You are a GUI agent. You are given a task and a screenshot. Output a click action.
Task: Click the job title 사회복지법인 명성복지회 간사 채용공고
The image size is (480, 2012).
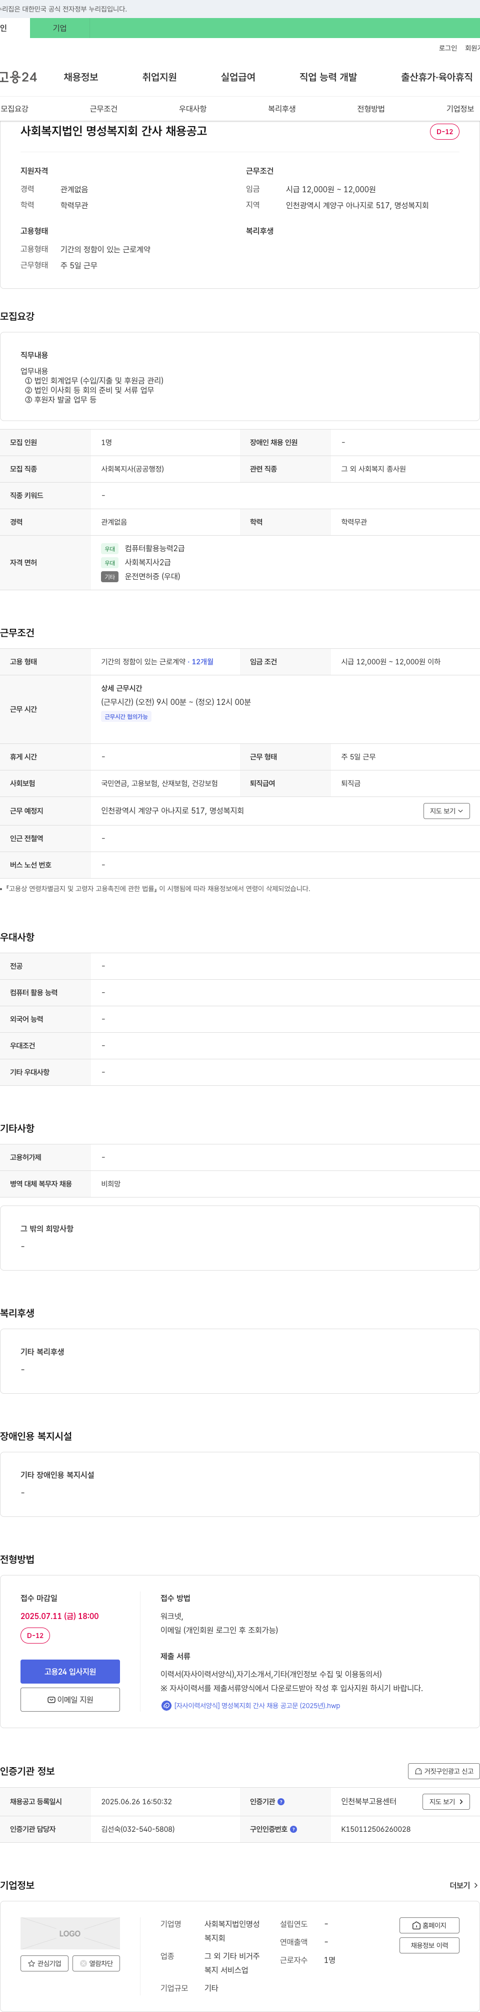click(114, 131)
